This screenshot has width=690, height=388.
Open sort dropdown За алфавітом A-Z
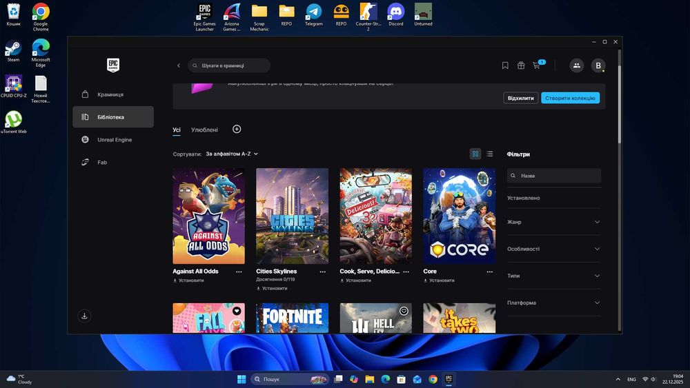pos(232,154)
